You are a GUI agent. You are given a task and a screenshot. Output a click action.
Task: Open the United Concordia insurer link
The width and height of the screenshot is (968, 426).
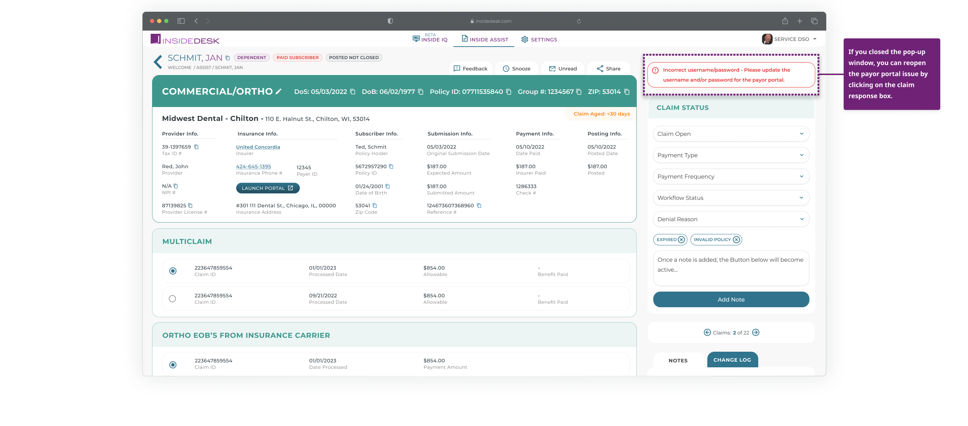click(x=258, y=147)
